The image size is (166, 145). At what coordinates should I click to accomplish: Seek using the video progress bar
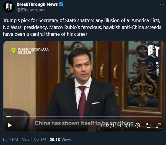click(x=84, y=117)
